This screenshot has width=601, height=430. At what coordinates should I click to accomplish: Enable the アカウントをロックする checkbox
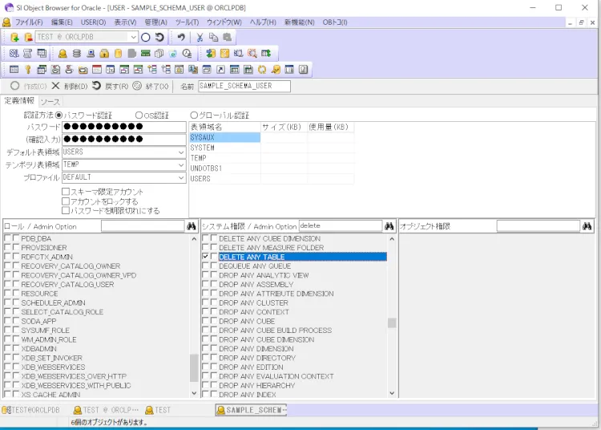[x=66, y=201]
